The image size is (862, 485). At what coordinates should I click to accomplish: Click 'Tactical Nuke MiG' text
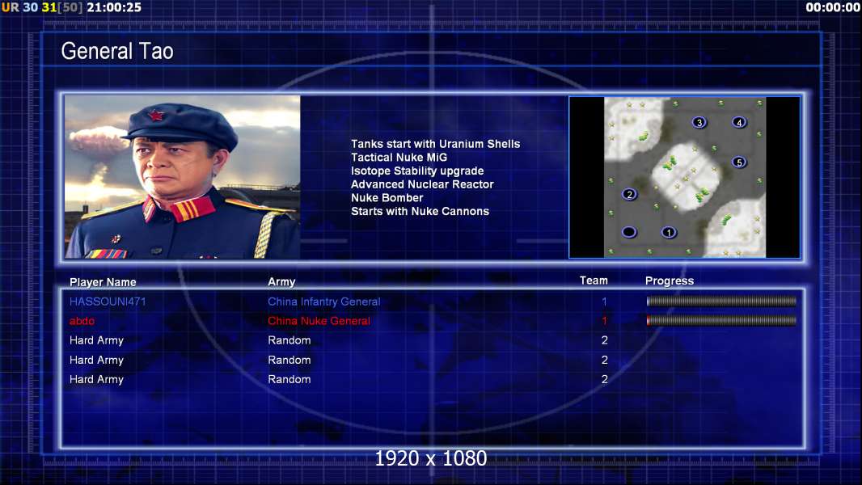[399, 158]
